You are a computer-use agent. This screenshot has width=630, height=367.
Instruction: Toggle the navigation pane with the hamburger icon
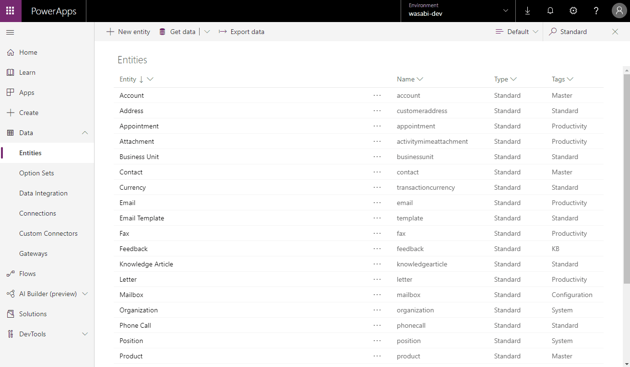click(10, 32)
